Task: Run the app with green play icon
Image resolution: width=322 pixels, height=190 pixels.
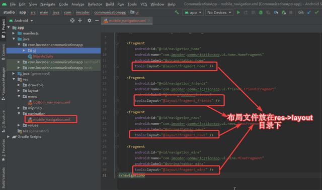Action: click(238, 13)
